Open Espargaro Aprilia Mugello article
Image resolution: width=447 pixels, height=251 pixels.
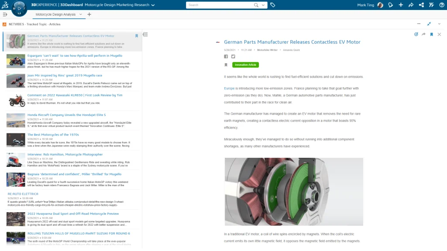(x=75, y=55)
